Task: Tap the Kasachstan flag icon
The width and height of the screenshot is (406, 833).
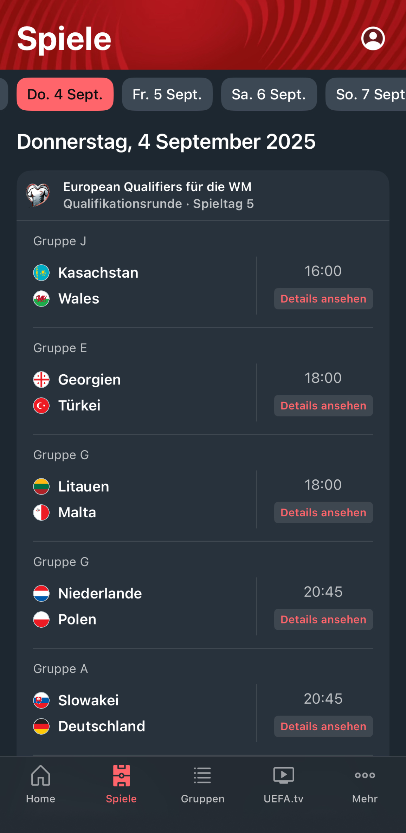Action: click(42, 273)
